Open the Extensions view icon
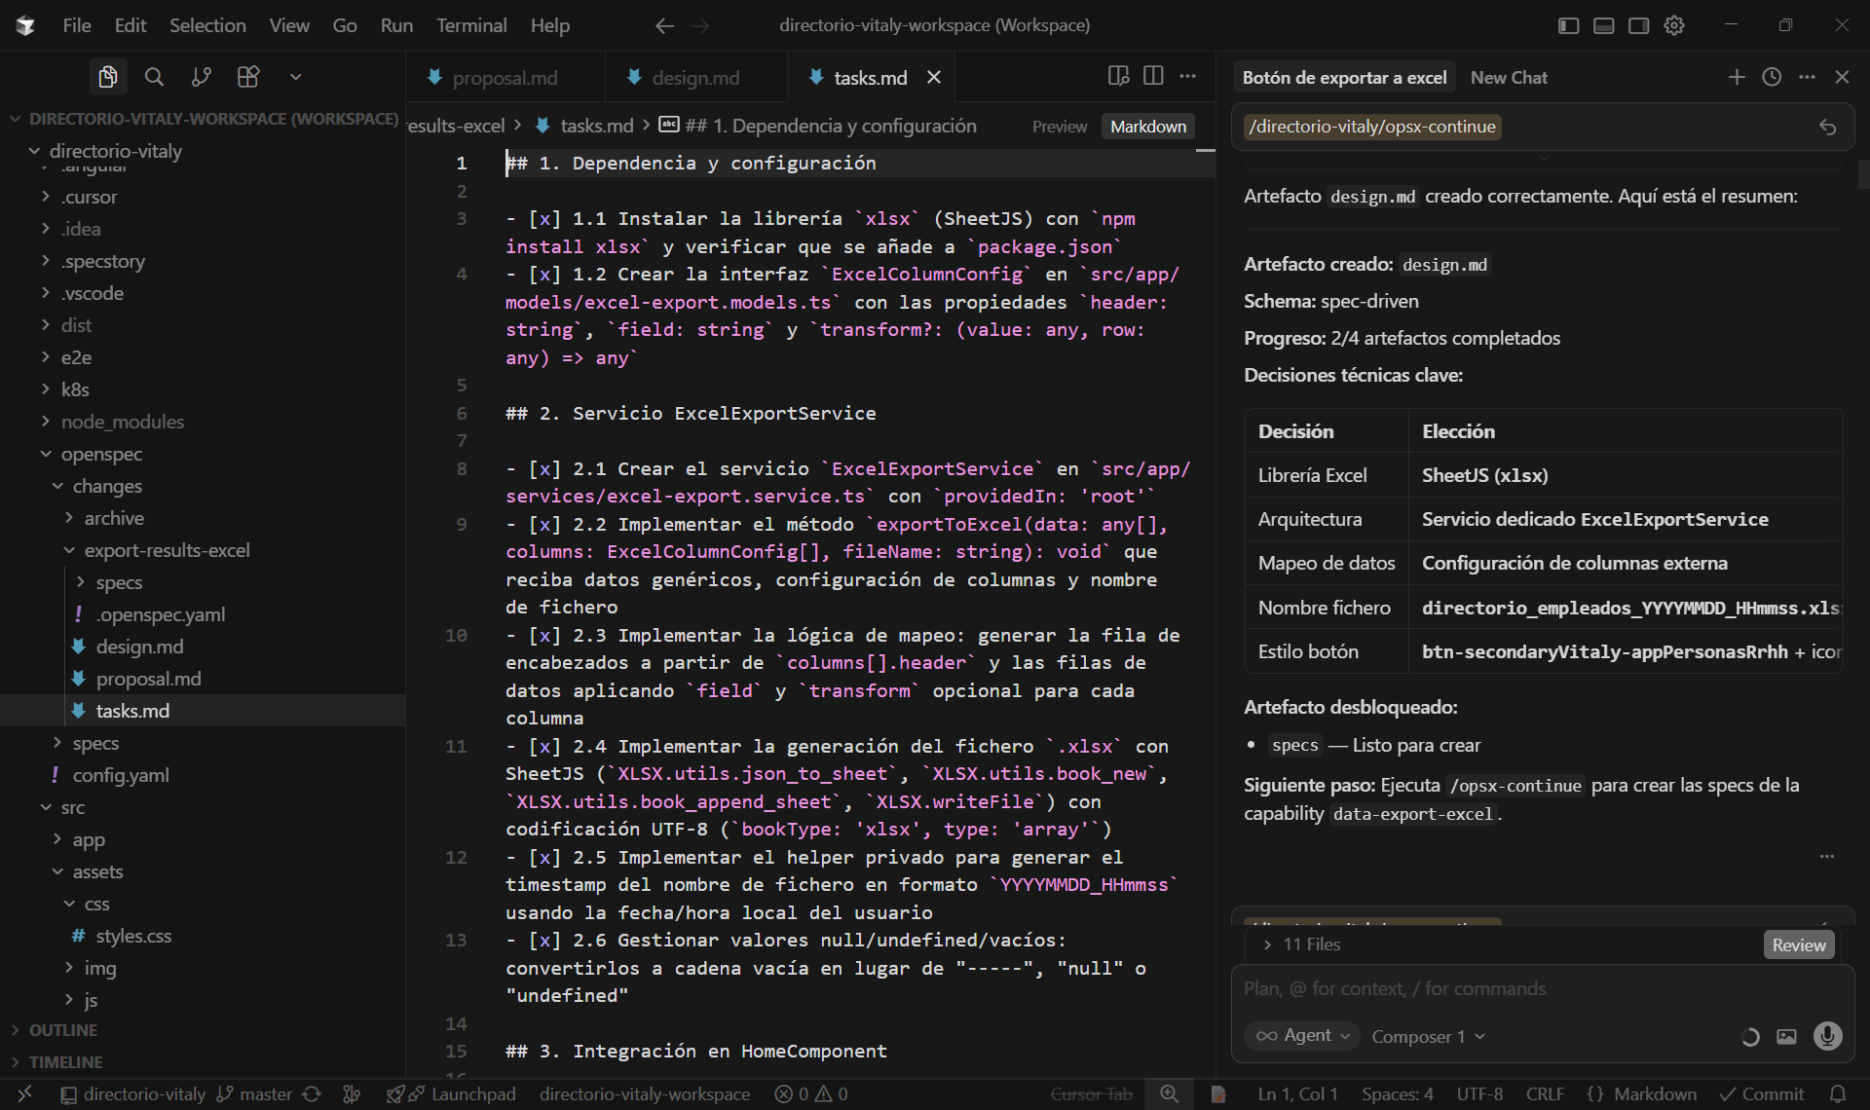 (x=248, y=77)
